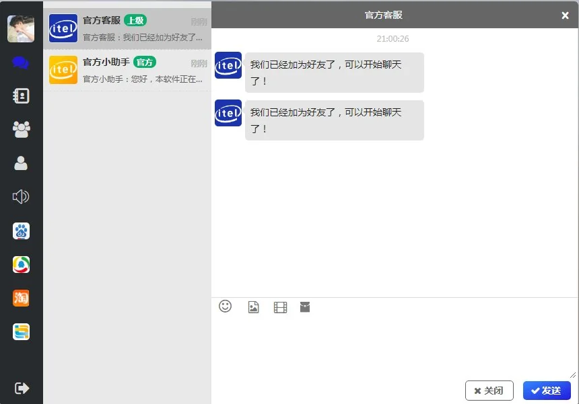Click the insert image icon
This screenshot has height=404, width=579.
(x=253, y=307)
